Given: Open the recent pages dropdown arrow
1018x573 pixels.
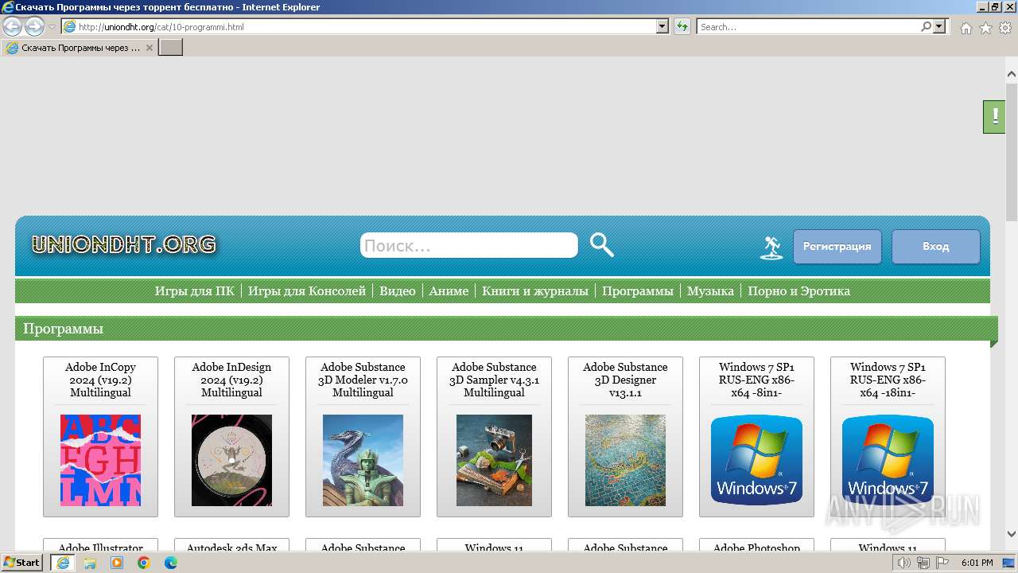Looking at the screenshot, I should click(52, 27).
